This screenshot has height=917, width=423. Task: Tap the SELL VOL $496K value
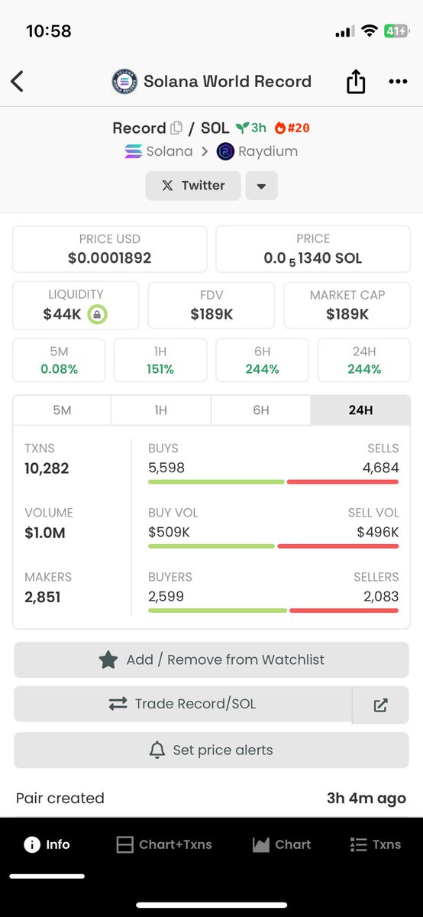pyautogui.click(x=378, y=532)
